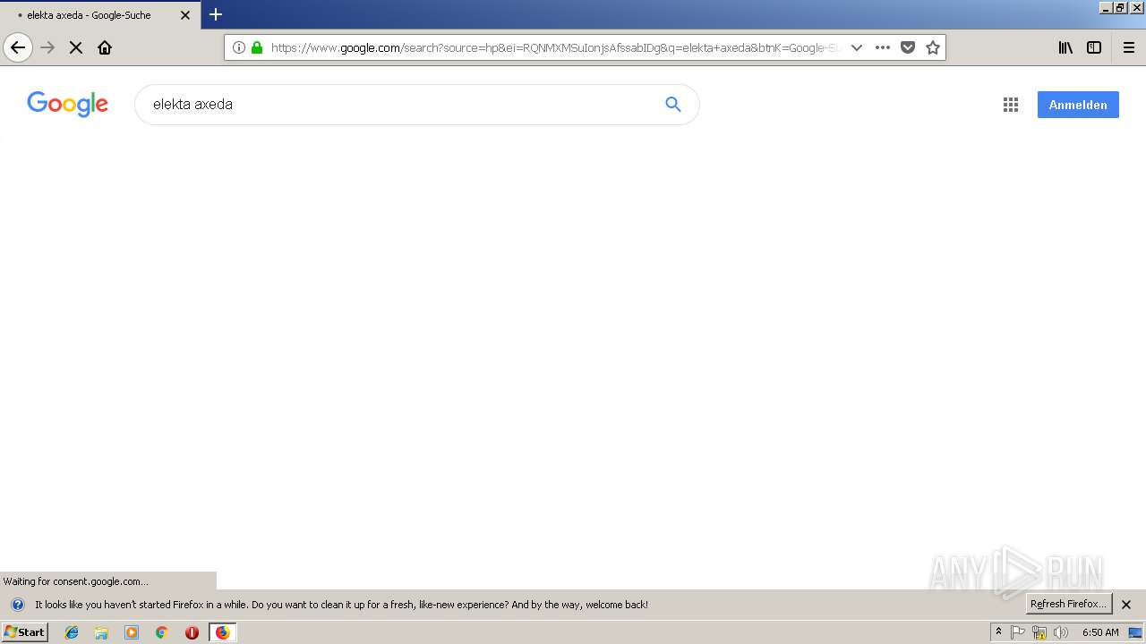Open Windows Explorer from taskbar

(101, 632)
